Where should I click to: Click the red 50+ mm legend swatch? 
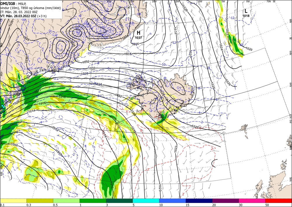coord(279,201)
